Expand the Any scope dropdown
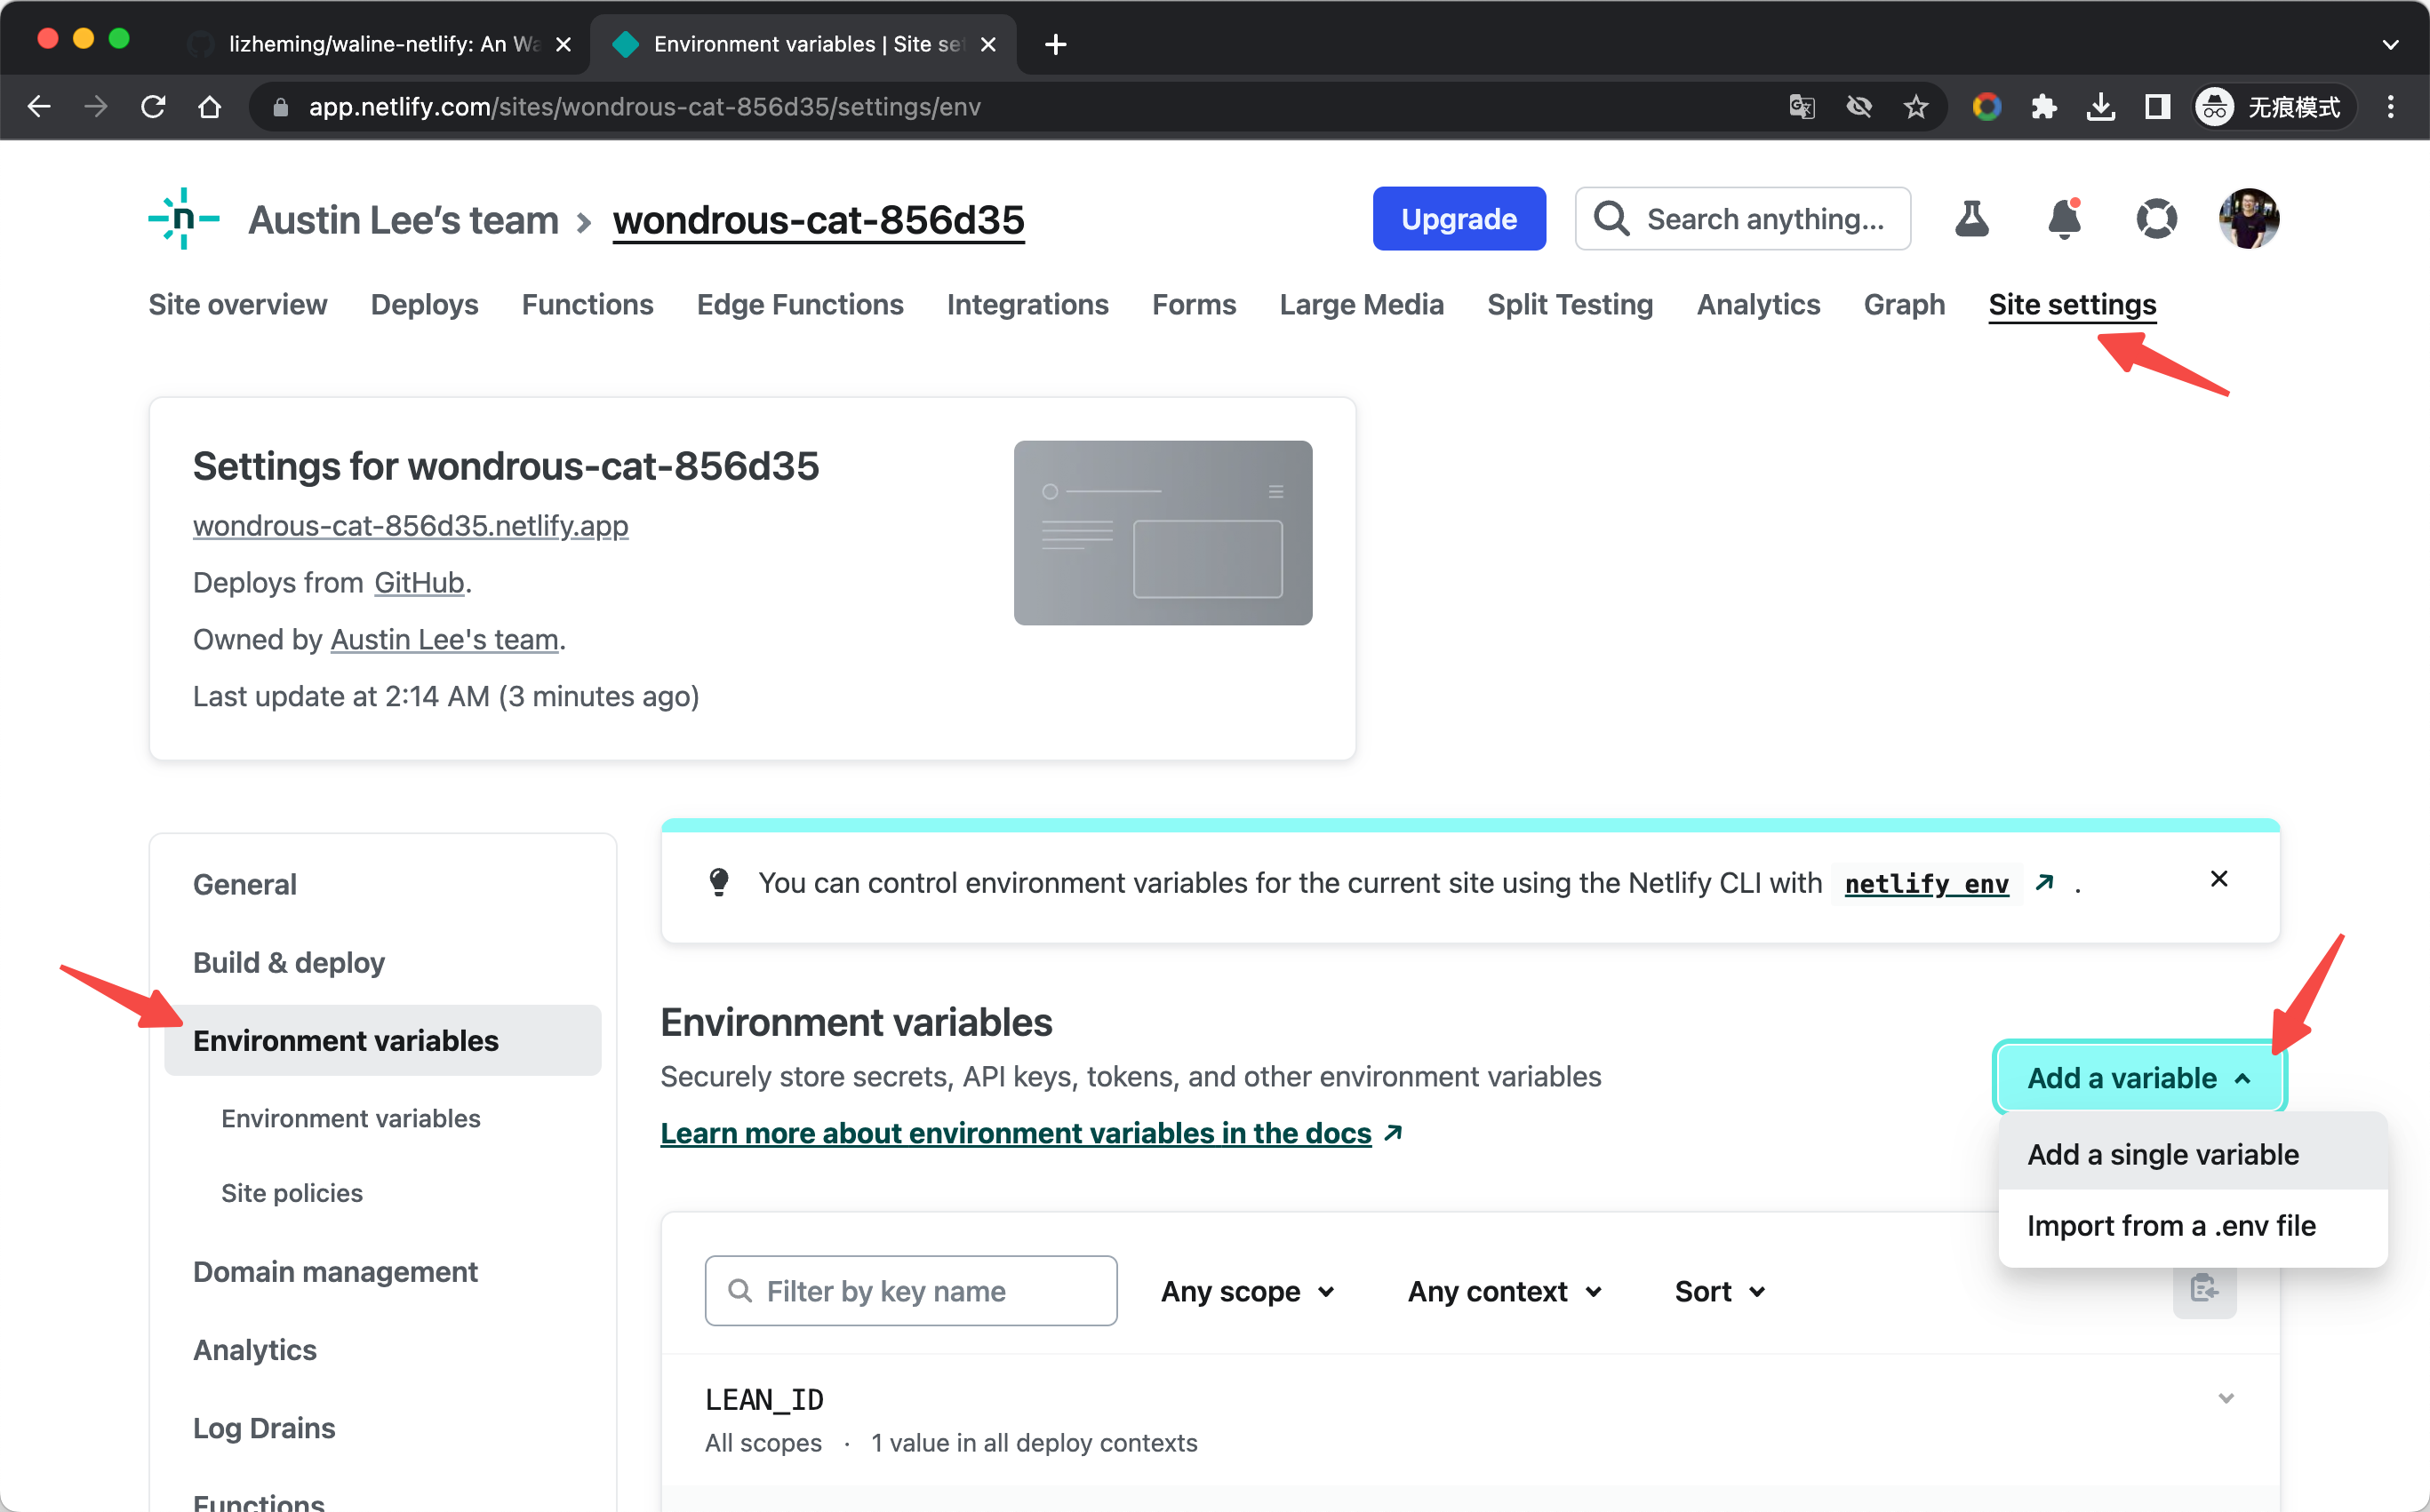The image size is (2430, 1512). point(1246,1291)
